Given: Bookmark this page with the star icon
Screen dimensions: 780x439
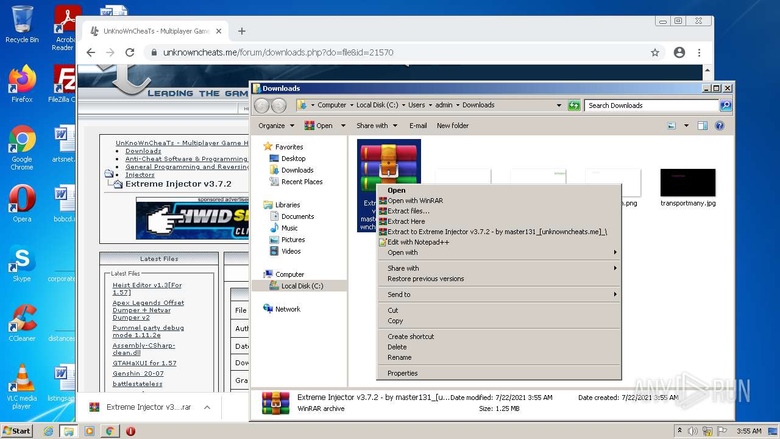Looking at the screenshot, I should (655, 52).
